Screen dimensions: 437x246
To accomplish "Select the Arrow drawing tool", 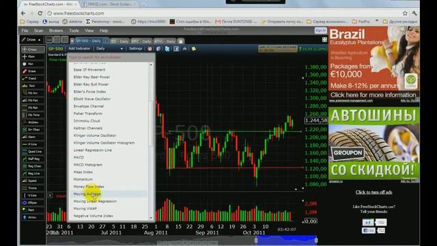I will pos(33,217).
